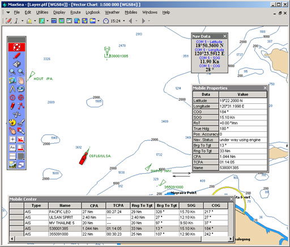Expand the dropdown next to the green map icon

(48, 20)
